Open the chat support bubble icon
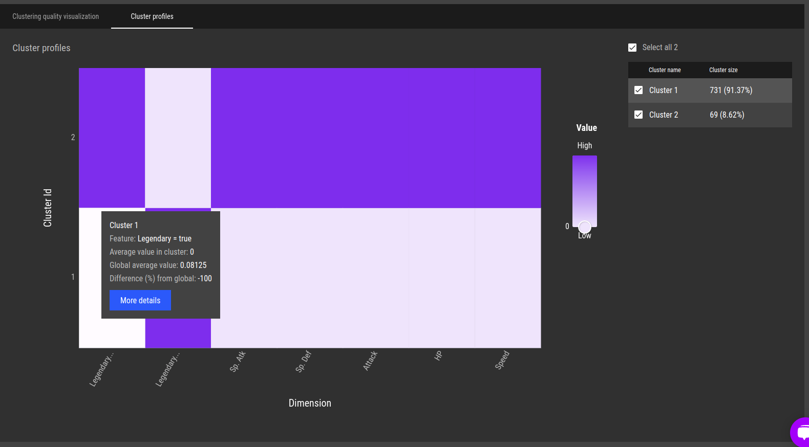This screenshot has height=447, width=809. pos(801,432)
